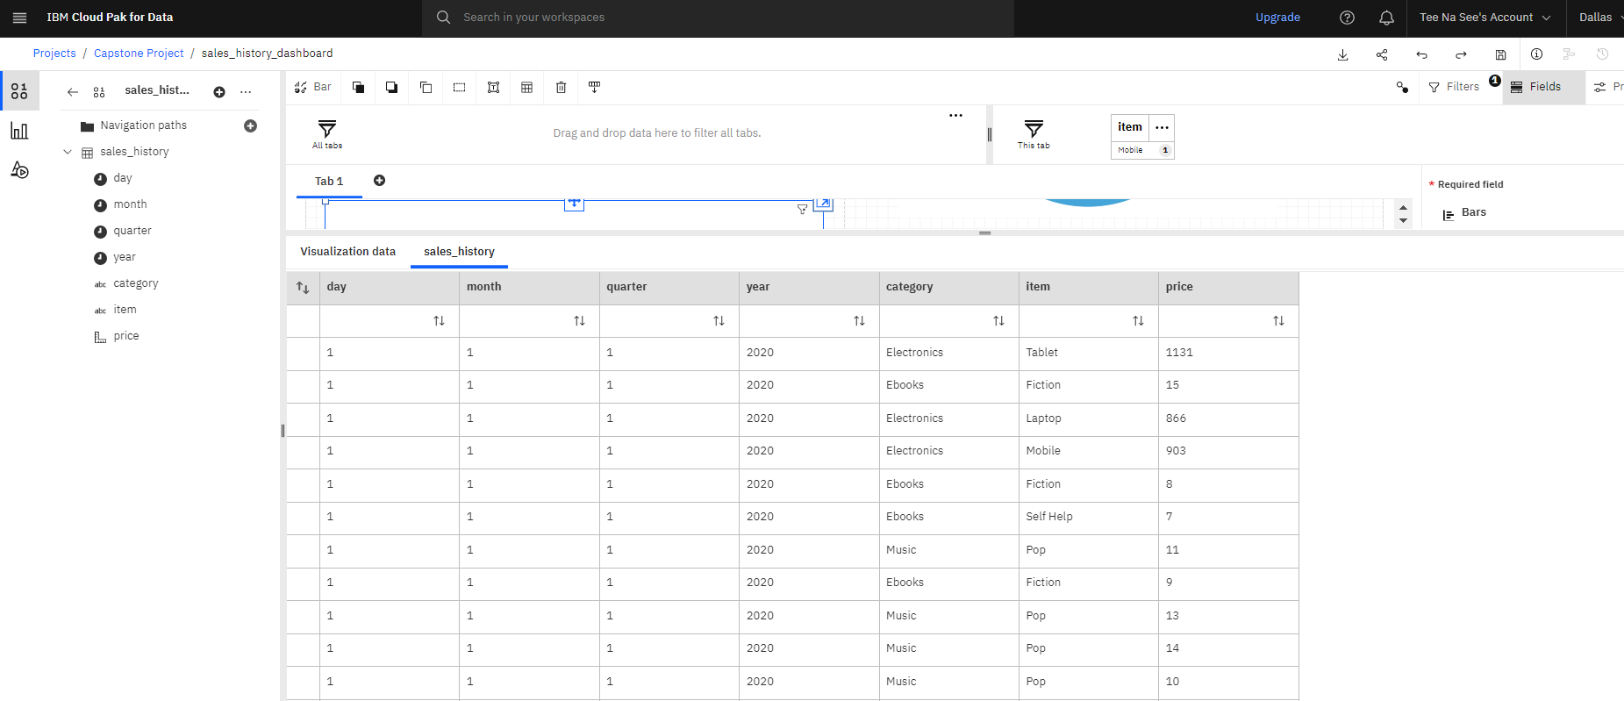Click the pin-style toolbar icon after the trash
1624x701 pixels.
coord(594,87)
